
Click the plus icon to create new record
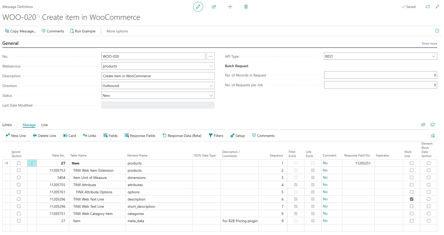pos(230,7)
